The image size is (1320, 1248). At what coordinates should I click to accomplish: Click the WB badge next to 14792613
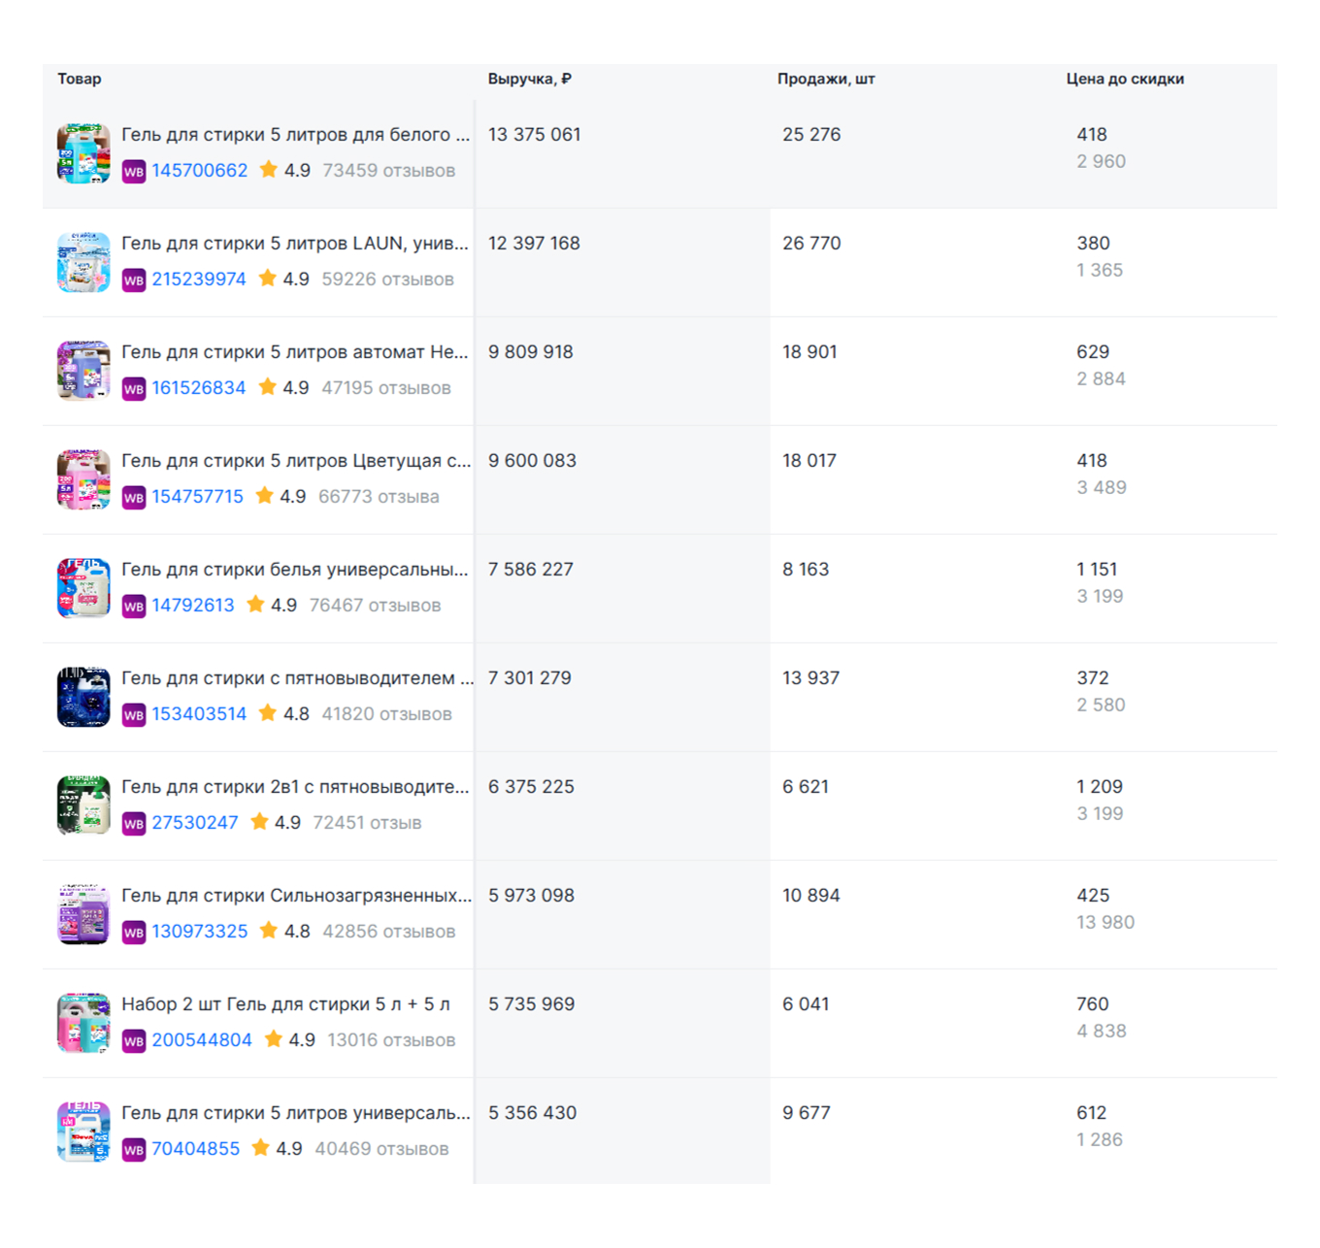[x=134, y=607]
